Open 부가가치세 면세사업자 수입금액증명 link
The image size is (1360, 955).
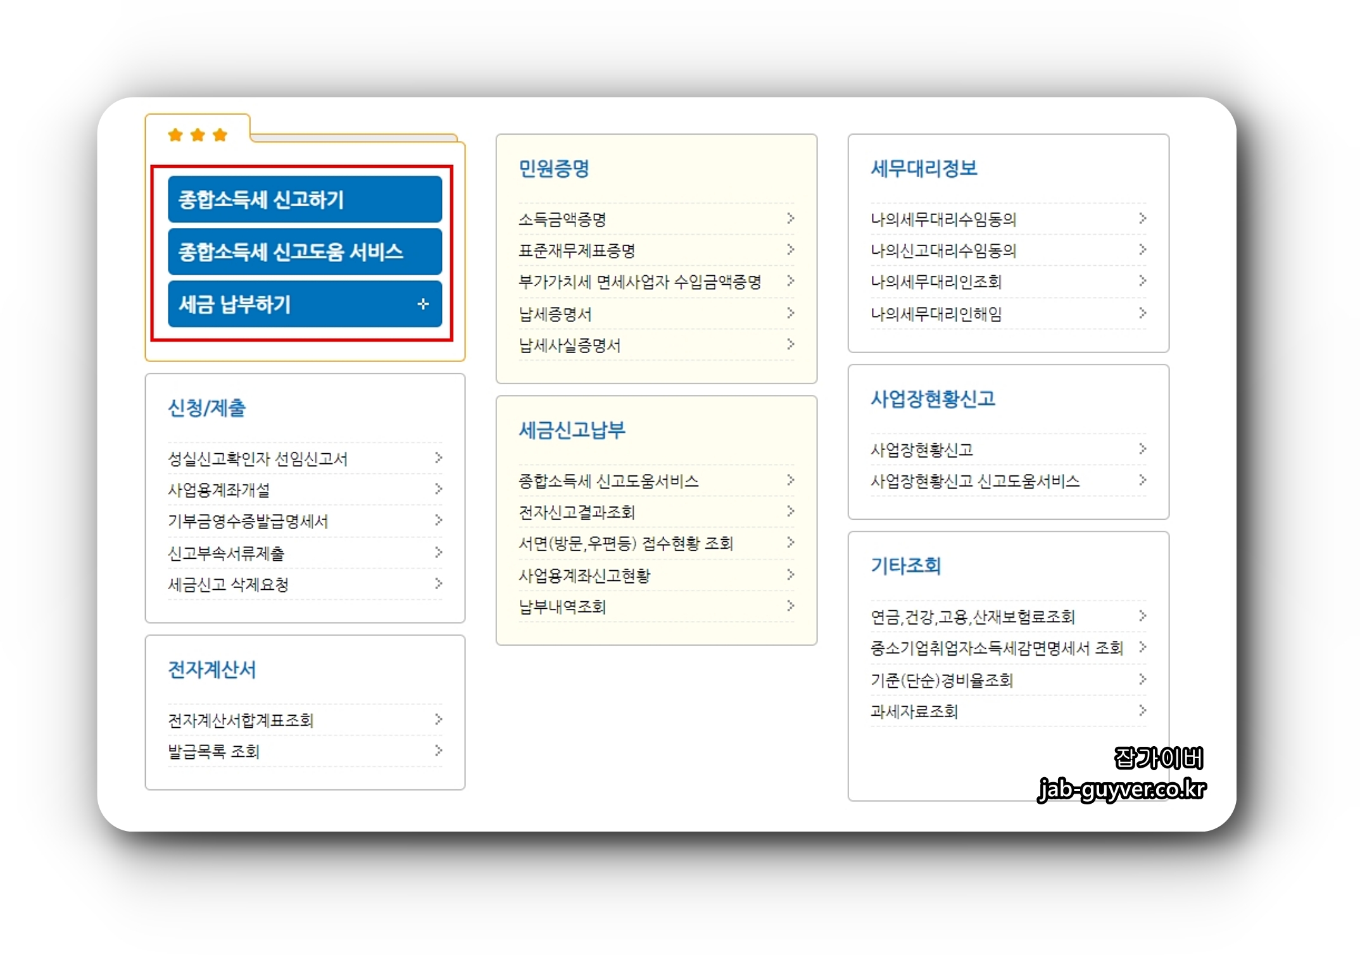639,282
